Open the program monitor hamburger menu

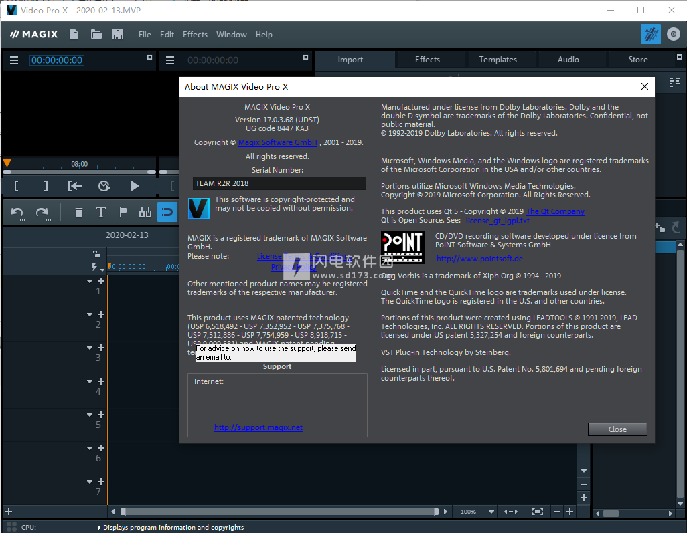170,60
